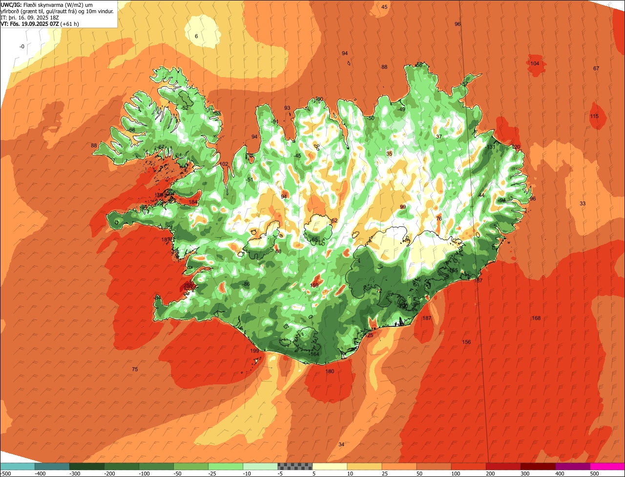Click the map value '-65' on the glacier
The width and height of the screenshot is (625, 477).
tap(314, 239)
